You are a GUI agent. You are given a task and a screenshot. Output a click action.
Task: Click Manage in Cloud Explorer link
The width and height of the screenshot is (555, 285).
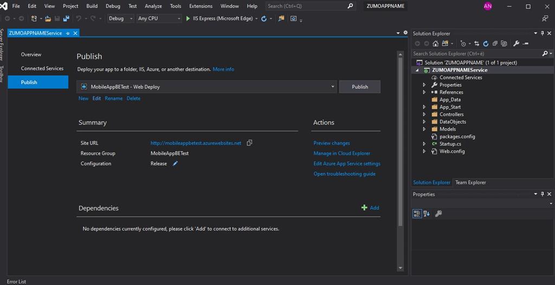click(x=342, y=153)
